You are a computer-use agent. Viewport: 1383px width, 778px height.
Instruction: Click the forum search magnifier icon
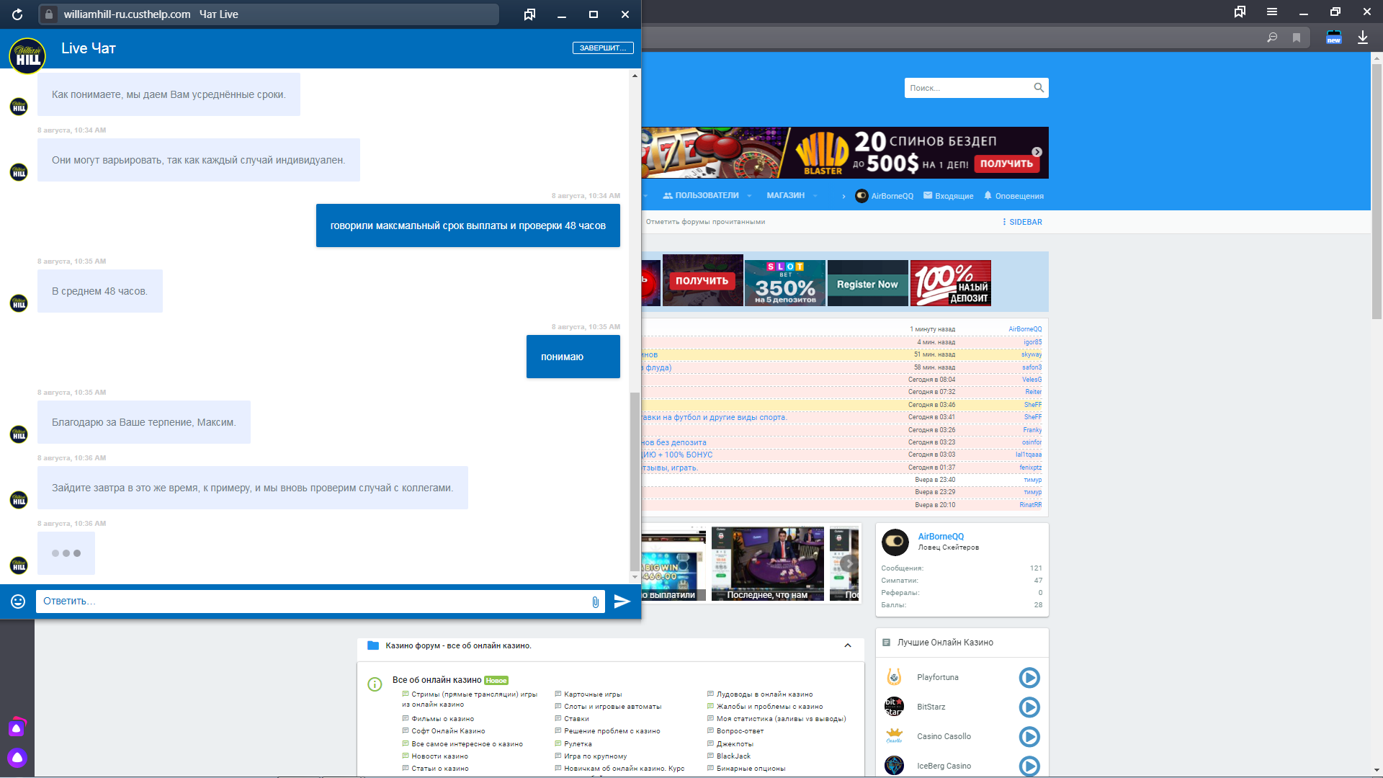1039,88
